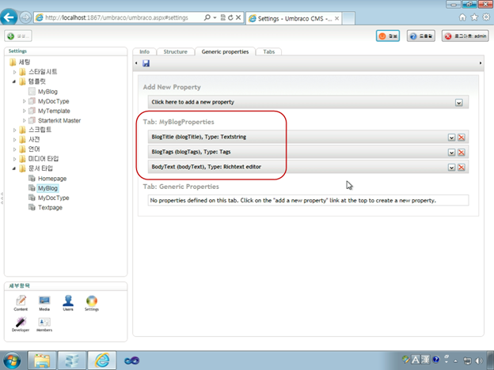Select the 세팅 root folder
This screenshot has height=370, width=494.
pos(25,62)
